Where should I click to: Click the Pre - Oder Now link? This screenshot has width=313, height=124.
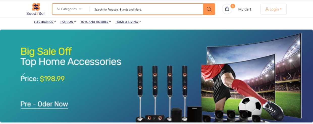click(x=44, y=104)
